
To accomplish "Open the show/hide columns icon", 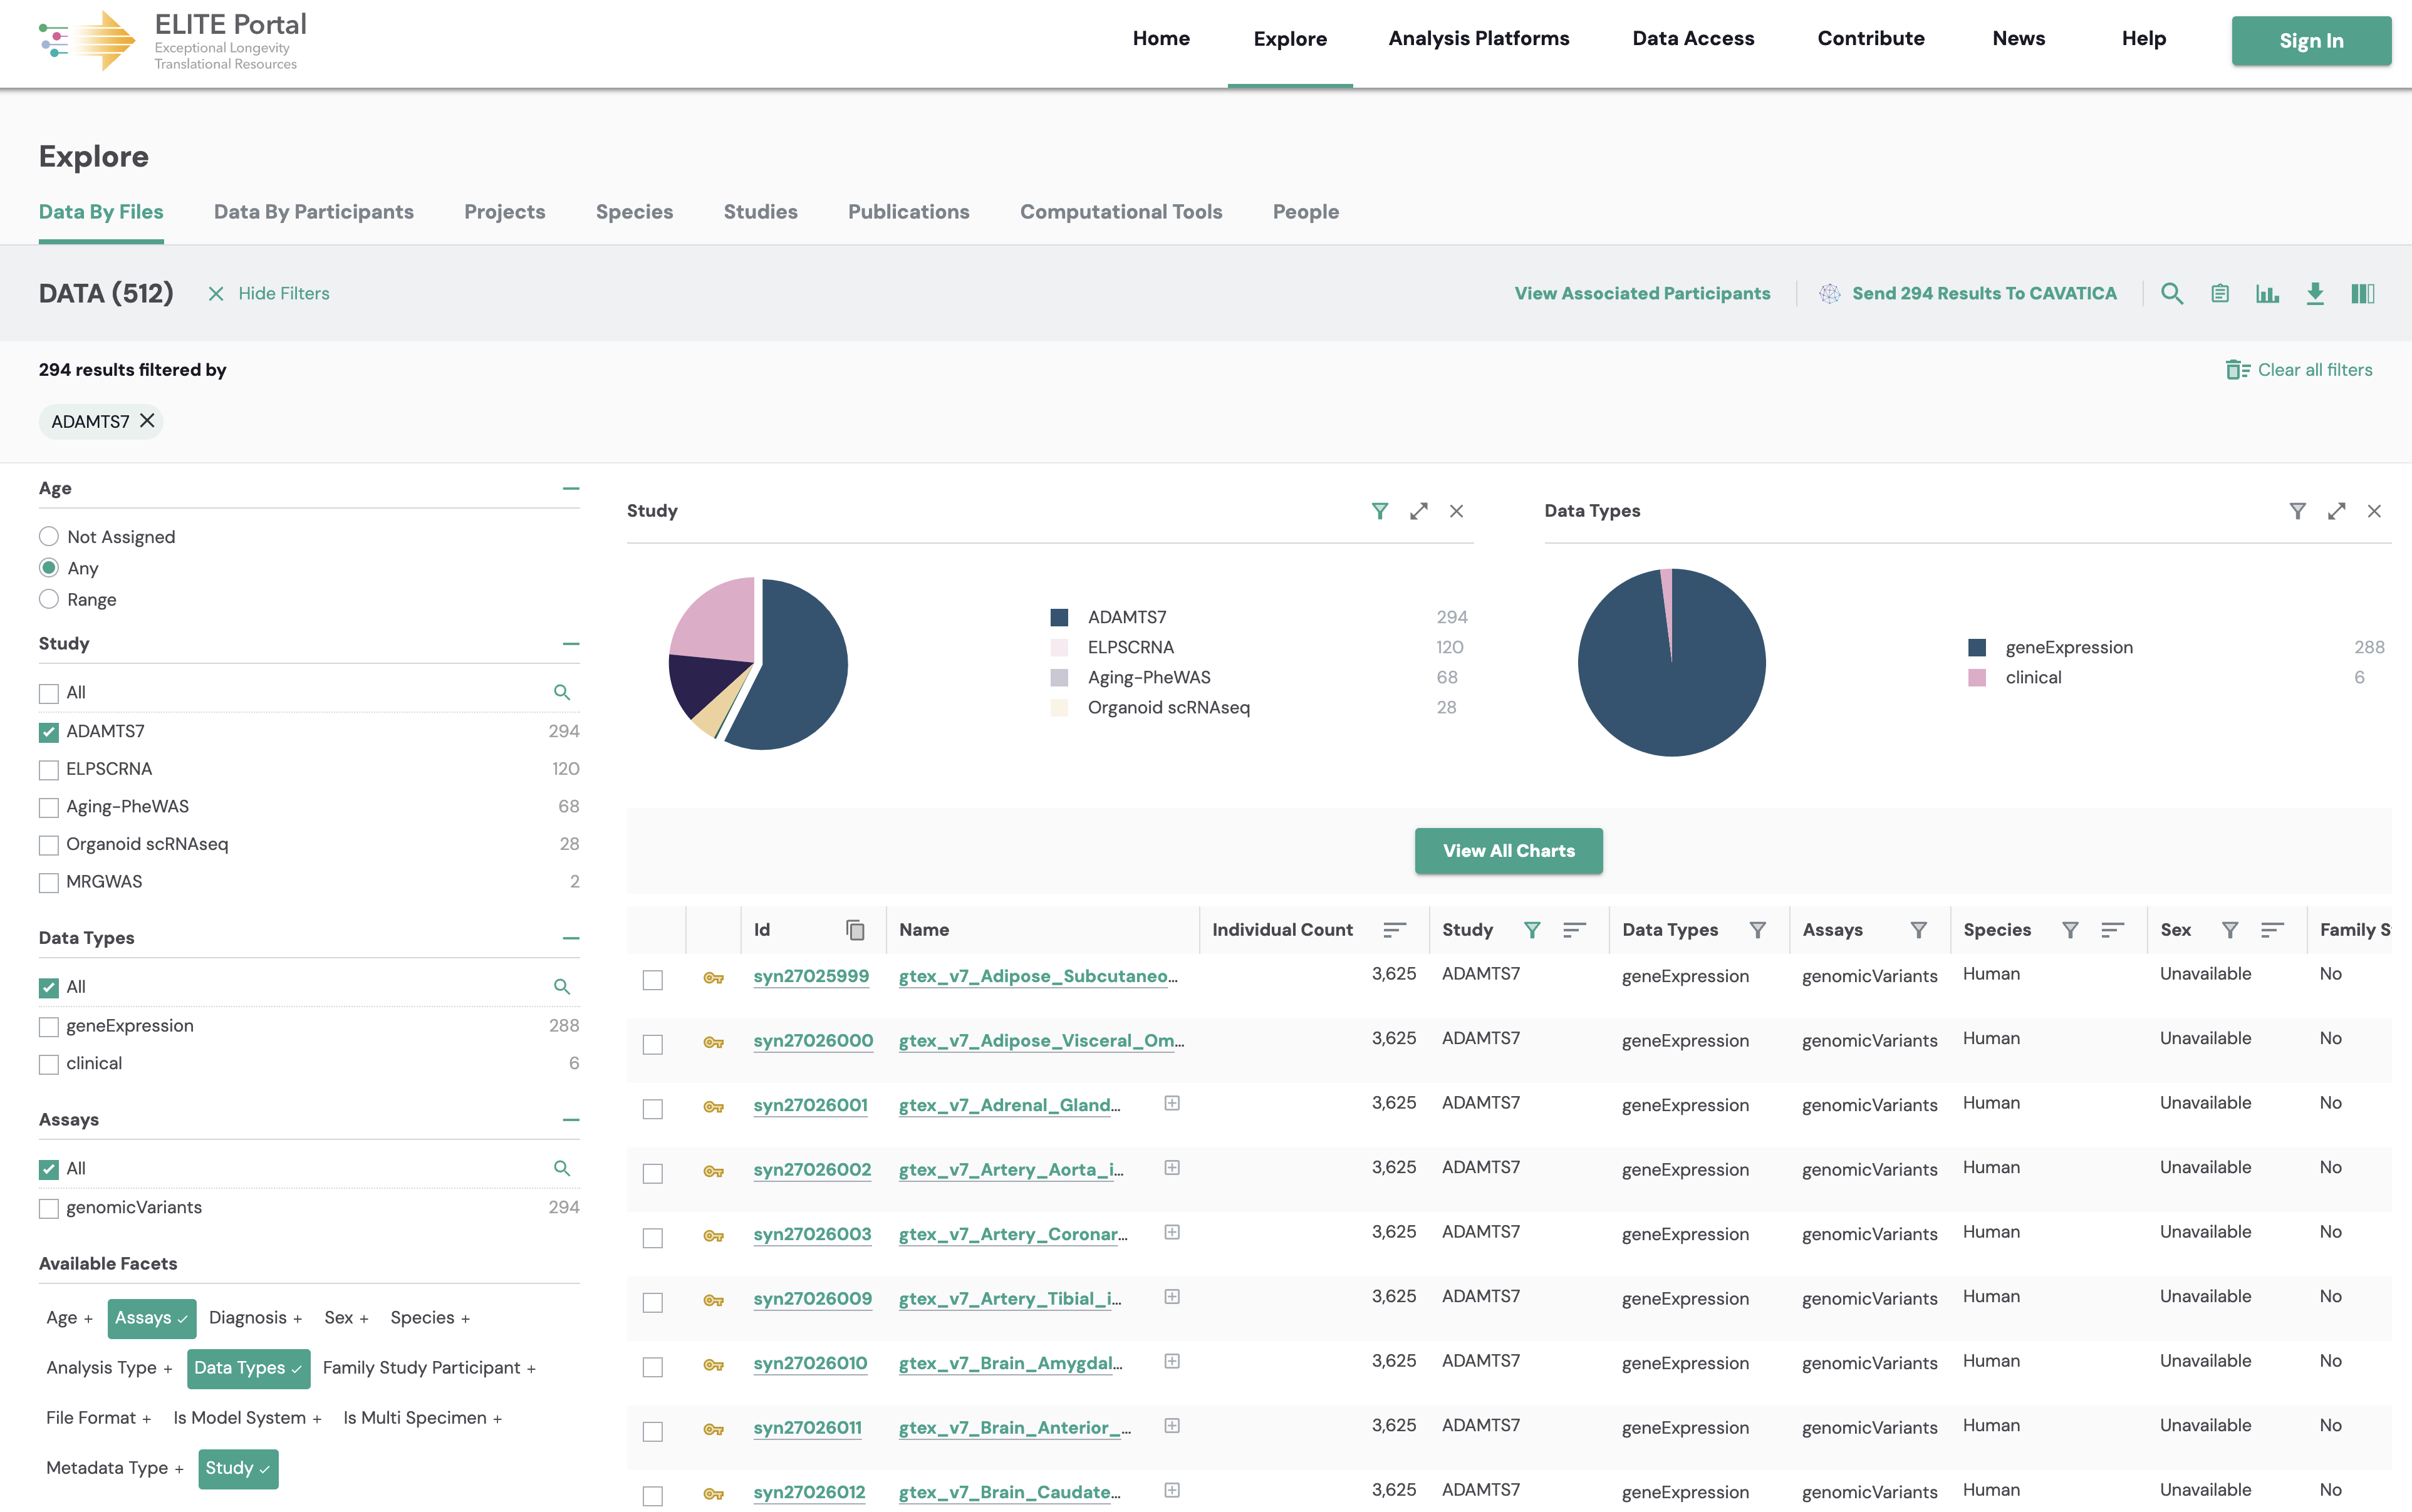I will click(2363, 293).
